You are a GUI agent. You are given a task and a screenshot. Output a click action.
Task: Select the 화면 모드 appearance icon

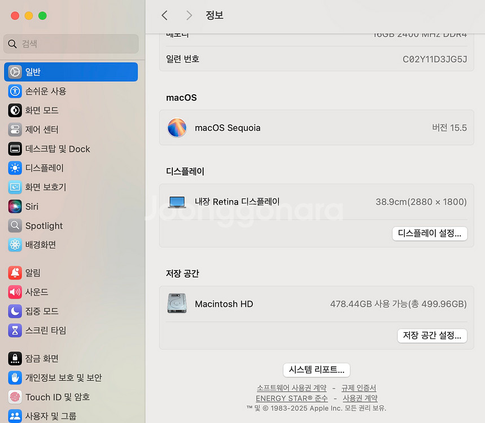point(15,111)
